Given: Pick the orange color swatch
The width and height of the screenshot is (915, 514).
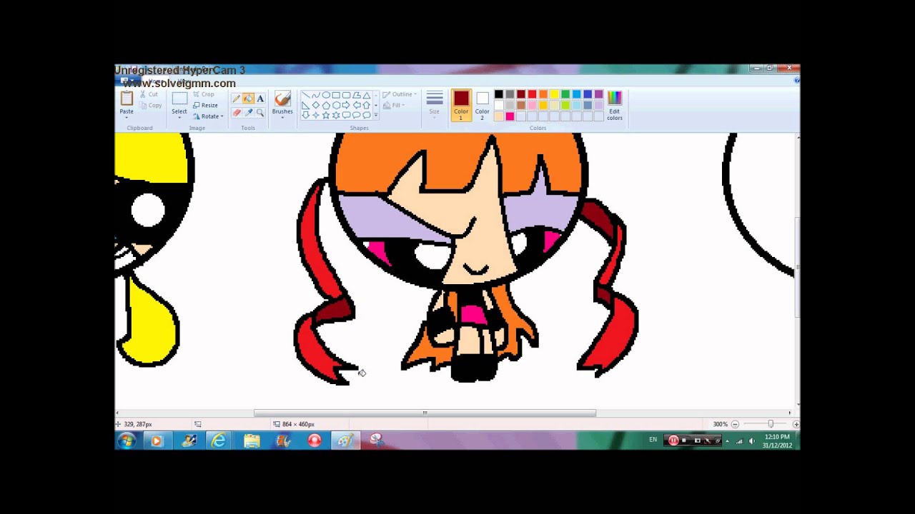Looking at the screenshot, I should (x=543, y=94).
